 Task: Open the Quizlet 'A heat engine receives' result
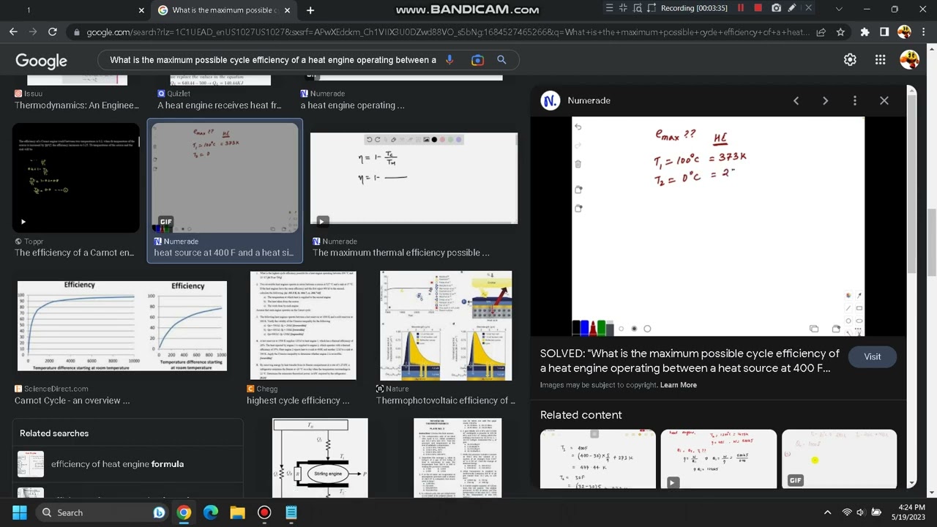(219, 105)
